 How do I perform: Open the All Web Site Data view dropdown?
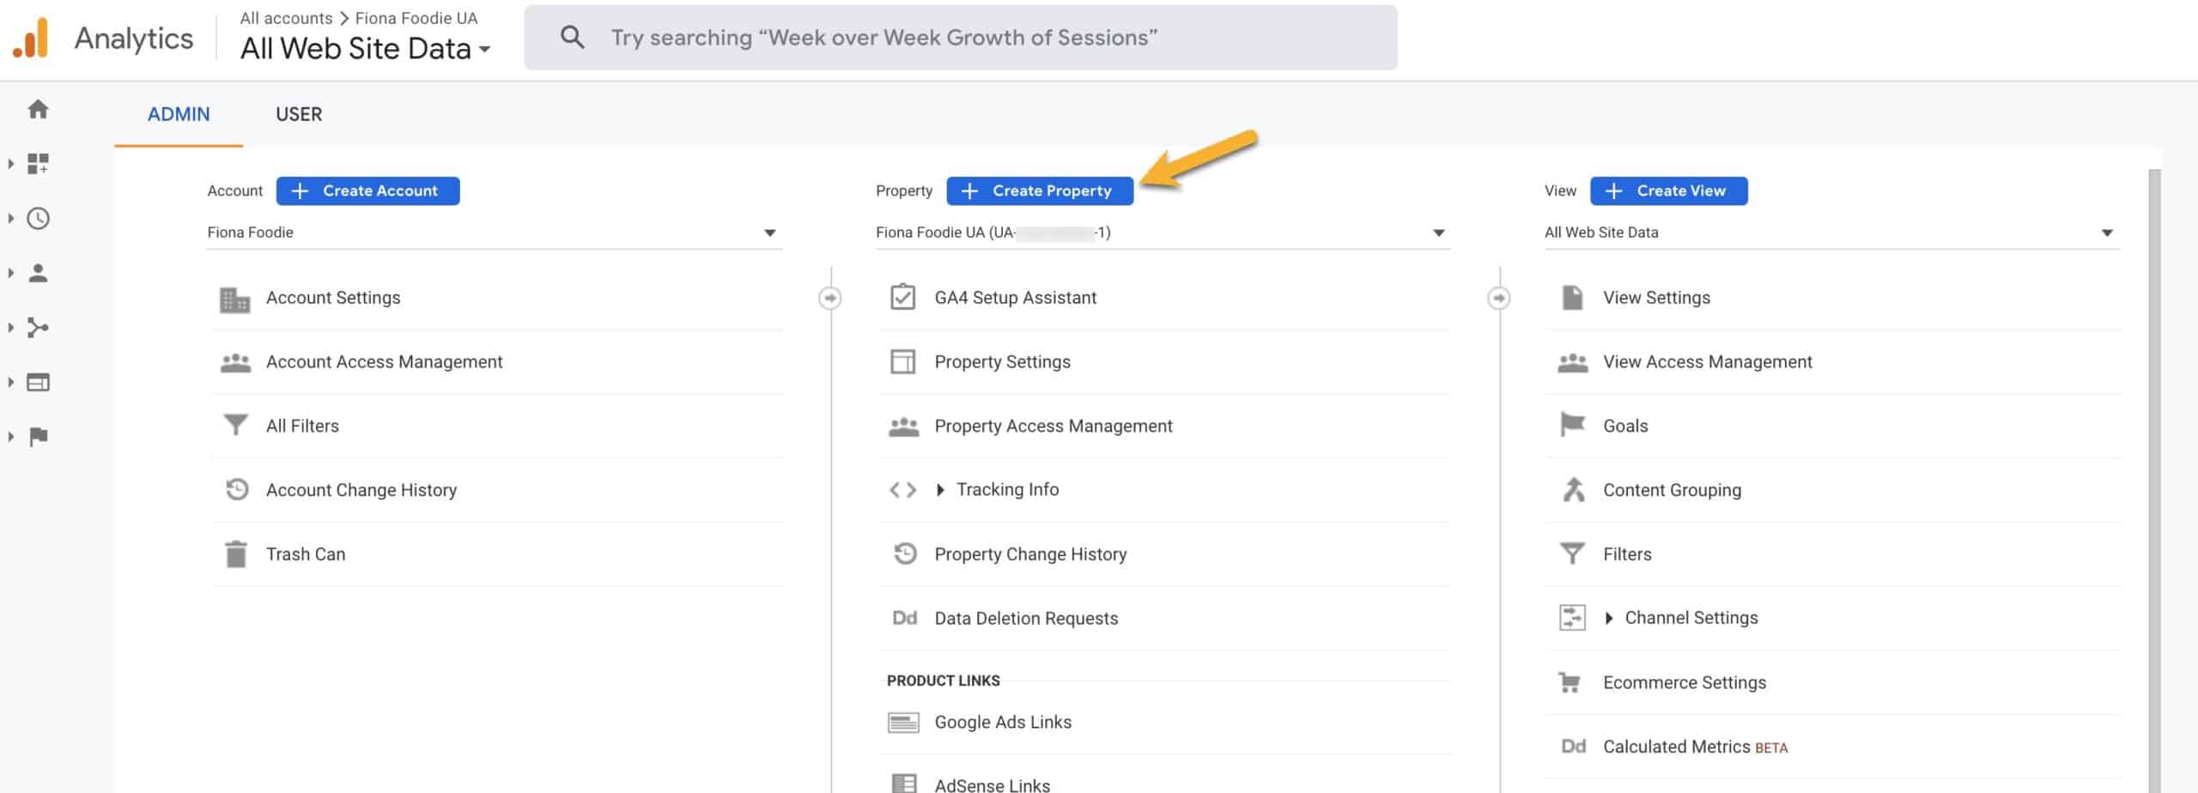[x=1831, y=233]
